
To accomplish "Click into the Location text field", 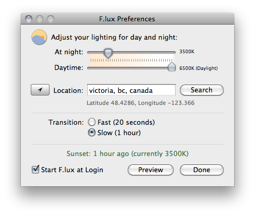I will coord(131,90).
